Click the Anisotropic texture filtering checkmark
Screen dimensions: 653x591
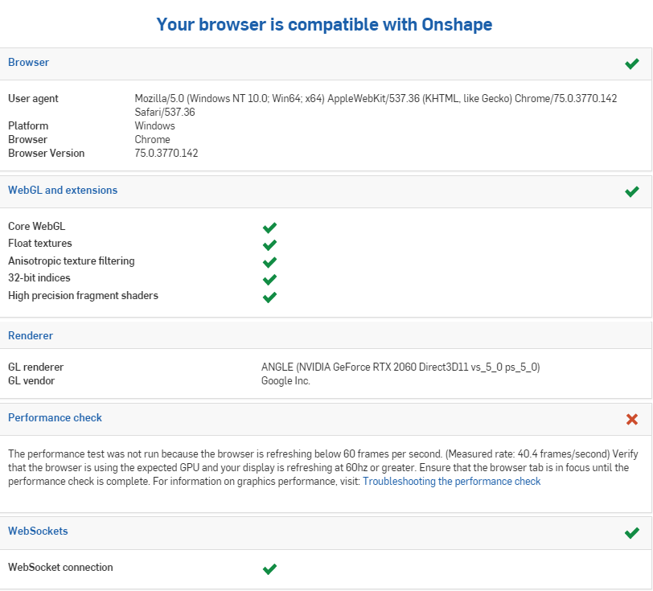[x=269, y=262]
